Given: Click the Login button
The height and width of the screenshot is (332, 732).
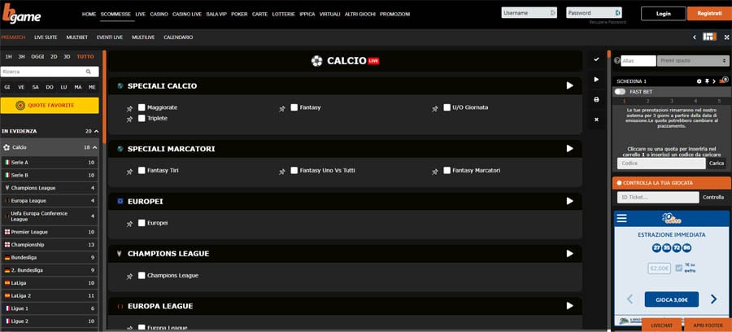Looking at the screenshot, I should (664, 14).
